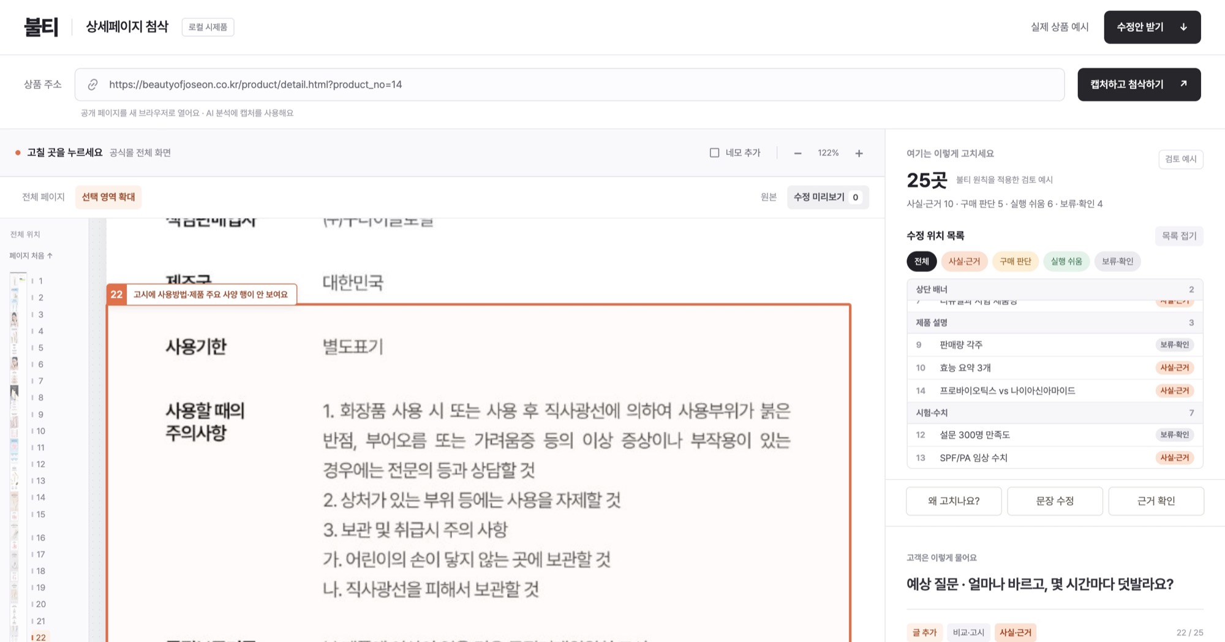Open item 9 판매량 각주
The height and width of the screenshot is (642, 1225).
point(1055,345)
